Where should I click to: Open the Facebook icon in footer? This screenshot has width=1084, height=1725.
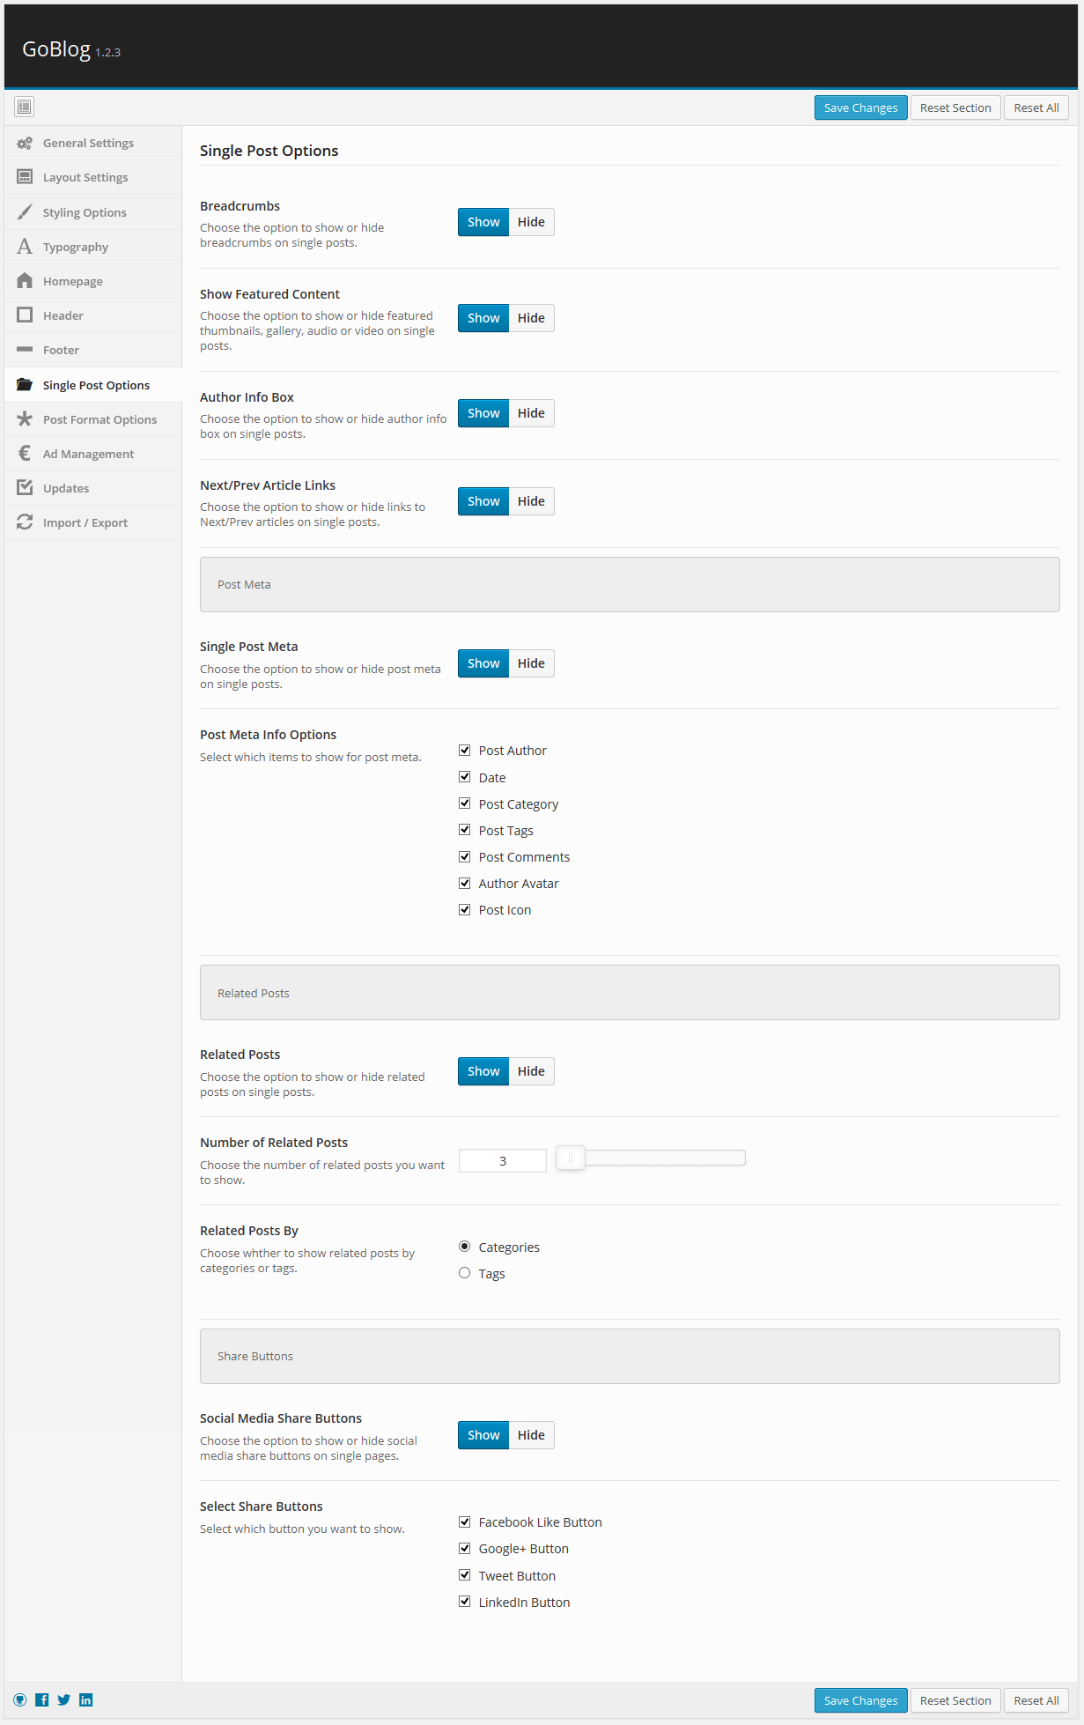(42, 1699)
